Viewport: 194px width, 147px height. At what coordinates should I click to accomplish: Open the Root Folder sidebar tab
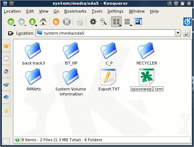point(6,97)
